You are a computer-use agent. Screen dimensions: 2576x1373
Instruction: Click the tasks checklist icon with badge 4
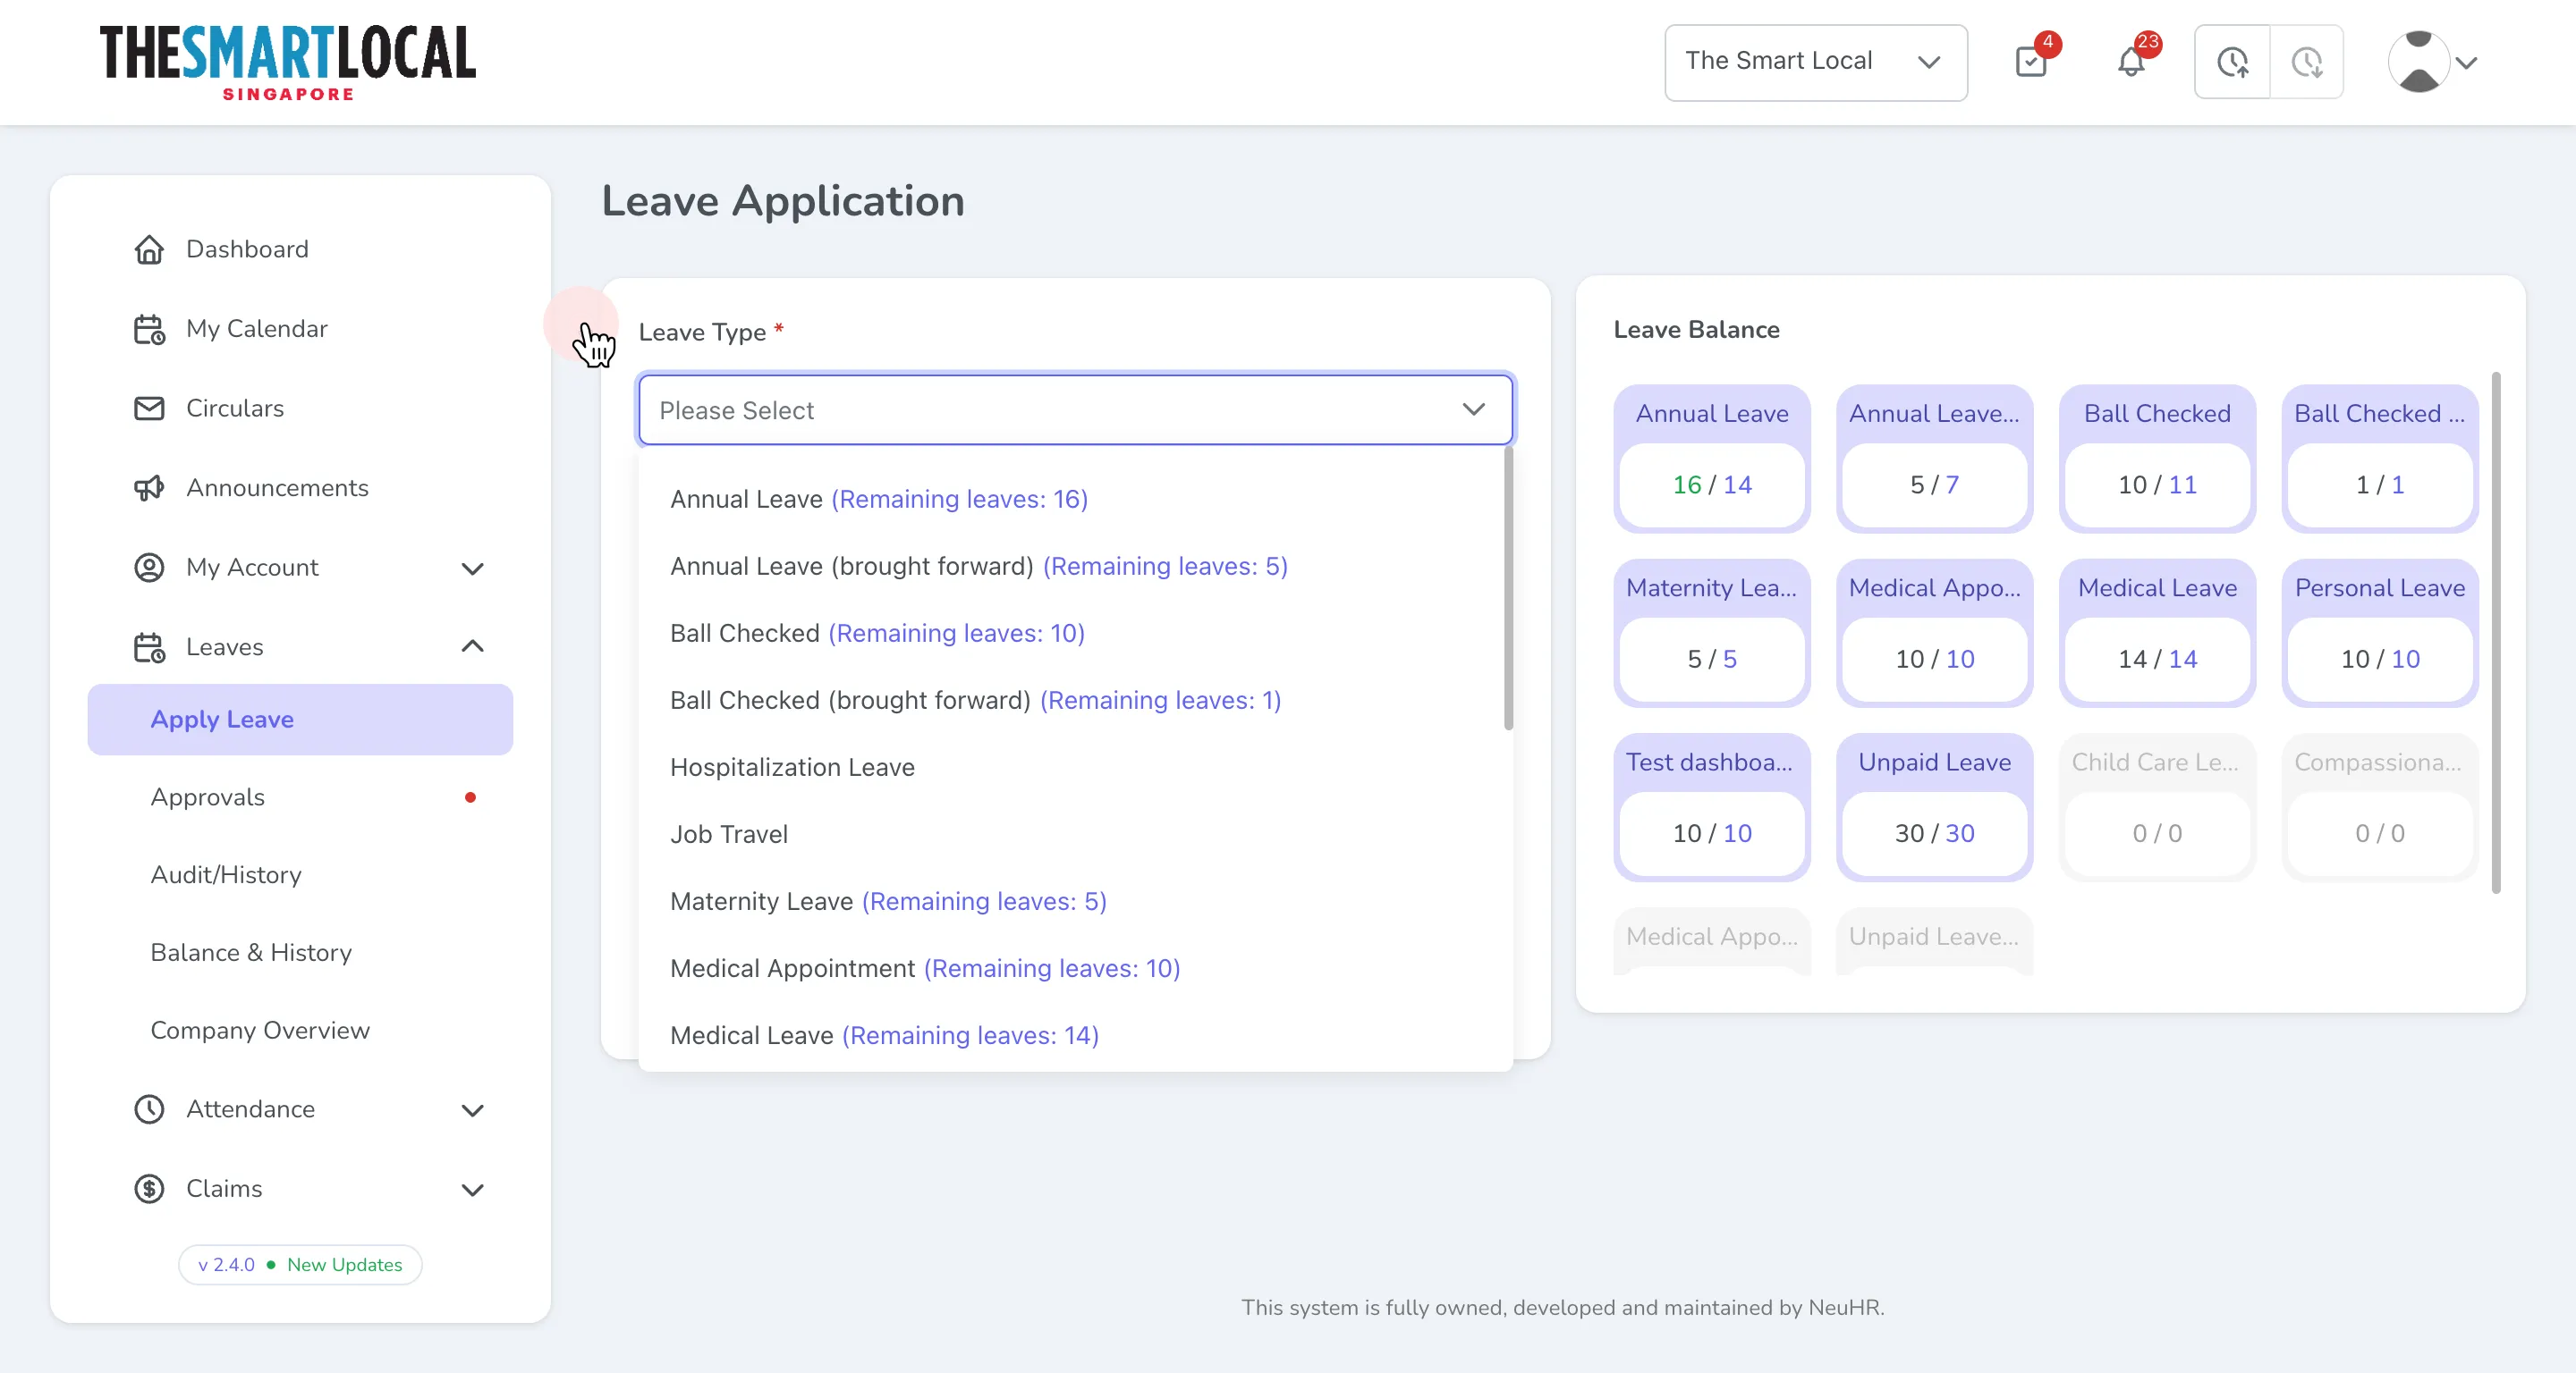[2031, 62]
